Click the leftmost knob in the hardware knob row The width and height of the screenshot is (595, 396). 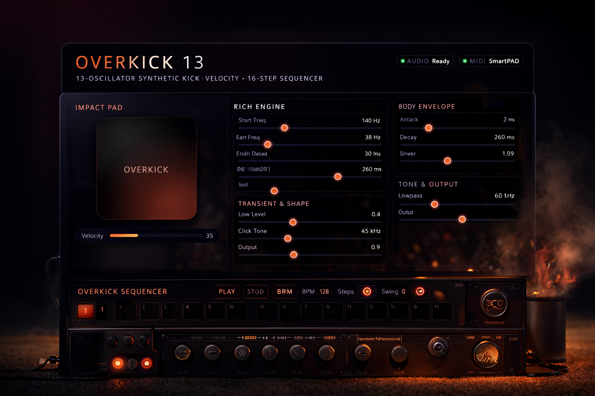(182, 353)
